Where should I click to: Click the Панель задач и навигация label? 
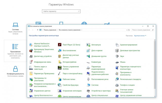coord(40,68)
